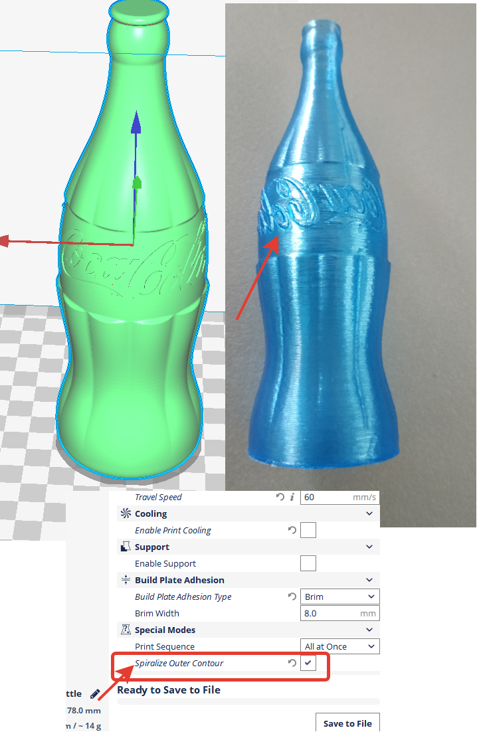Click the Build Plate Adhesion Type label
Viewport: 477px width, 732px height.
[183, 596]
